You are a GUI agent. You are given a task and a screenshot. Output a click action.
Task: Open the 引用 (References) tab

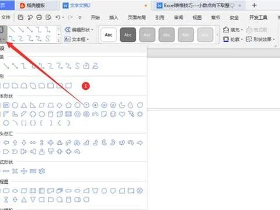coord(160,17)
